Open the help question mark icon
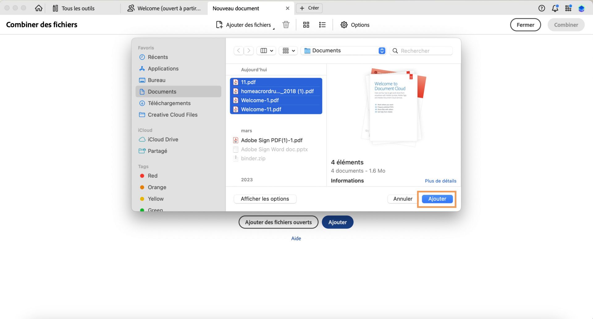The height and width of the screenshot is (319, 593). (x=541, y=8)
